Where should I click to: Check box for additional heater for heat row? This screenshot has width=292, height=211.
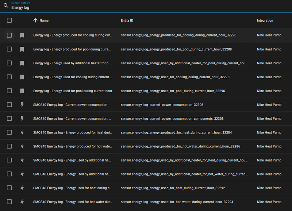(x=9, y=160)
